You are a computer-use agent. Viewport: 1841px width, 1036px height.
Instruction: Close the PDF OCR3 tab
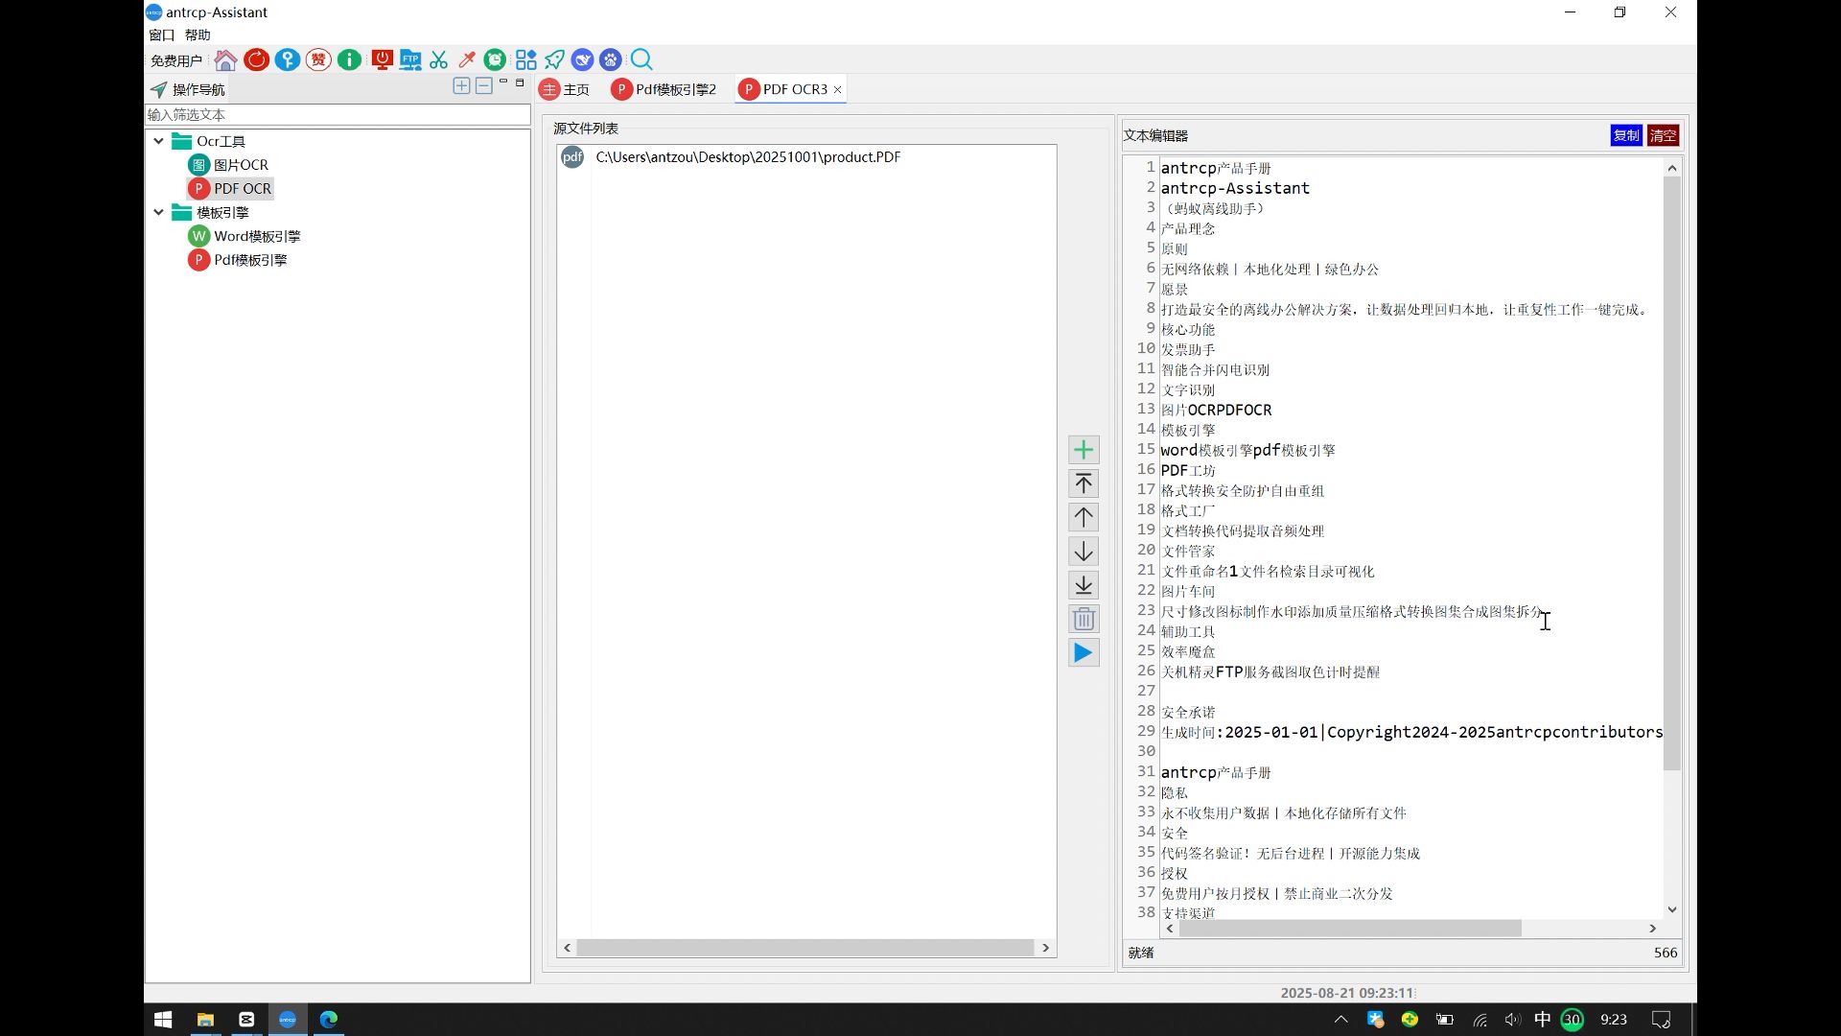pos(837,89)
